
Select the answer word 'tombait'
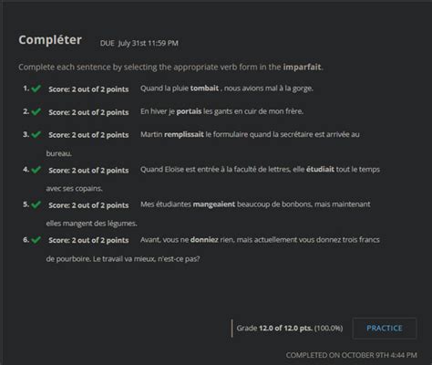pyautogui.click(x=204, y=89)
